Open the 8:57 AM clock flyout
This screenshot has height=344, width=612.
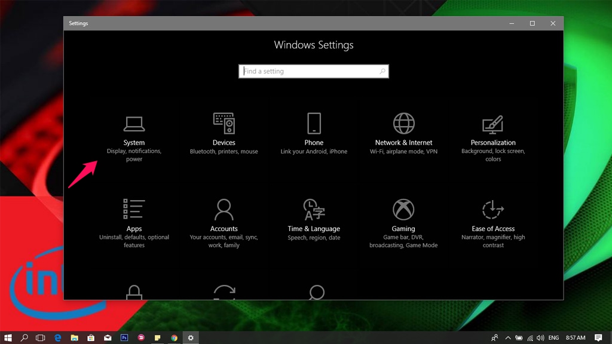(x=576, y=338)
